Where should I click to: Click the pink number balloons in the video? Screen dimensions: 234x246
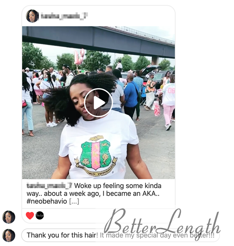click(x=79, y=57)
